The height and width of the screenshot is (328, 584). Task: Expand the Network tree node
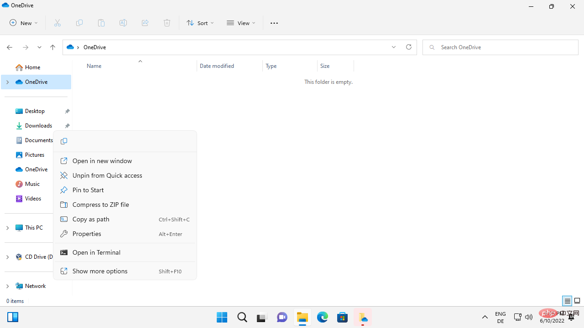coord(7,286)
